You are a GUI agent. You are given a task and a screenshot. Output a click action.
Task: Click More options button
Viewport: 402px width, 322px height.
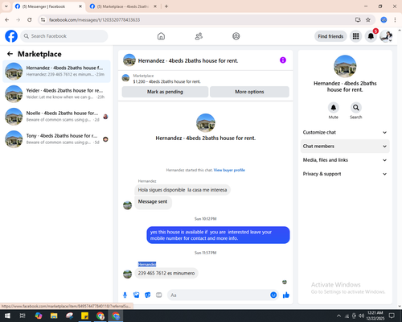[249, 92]
